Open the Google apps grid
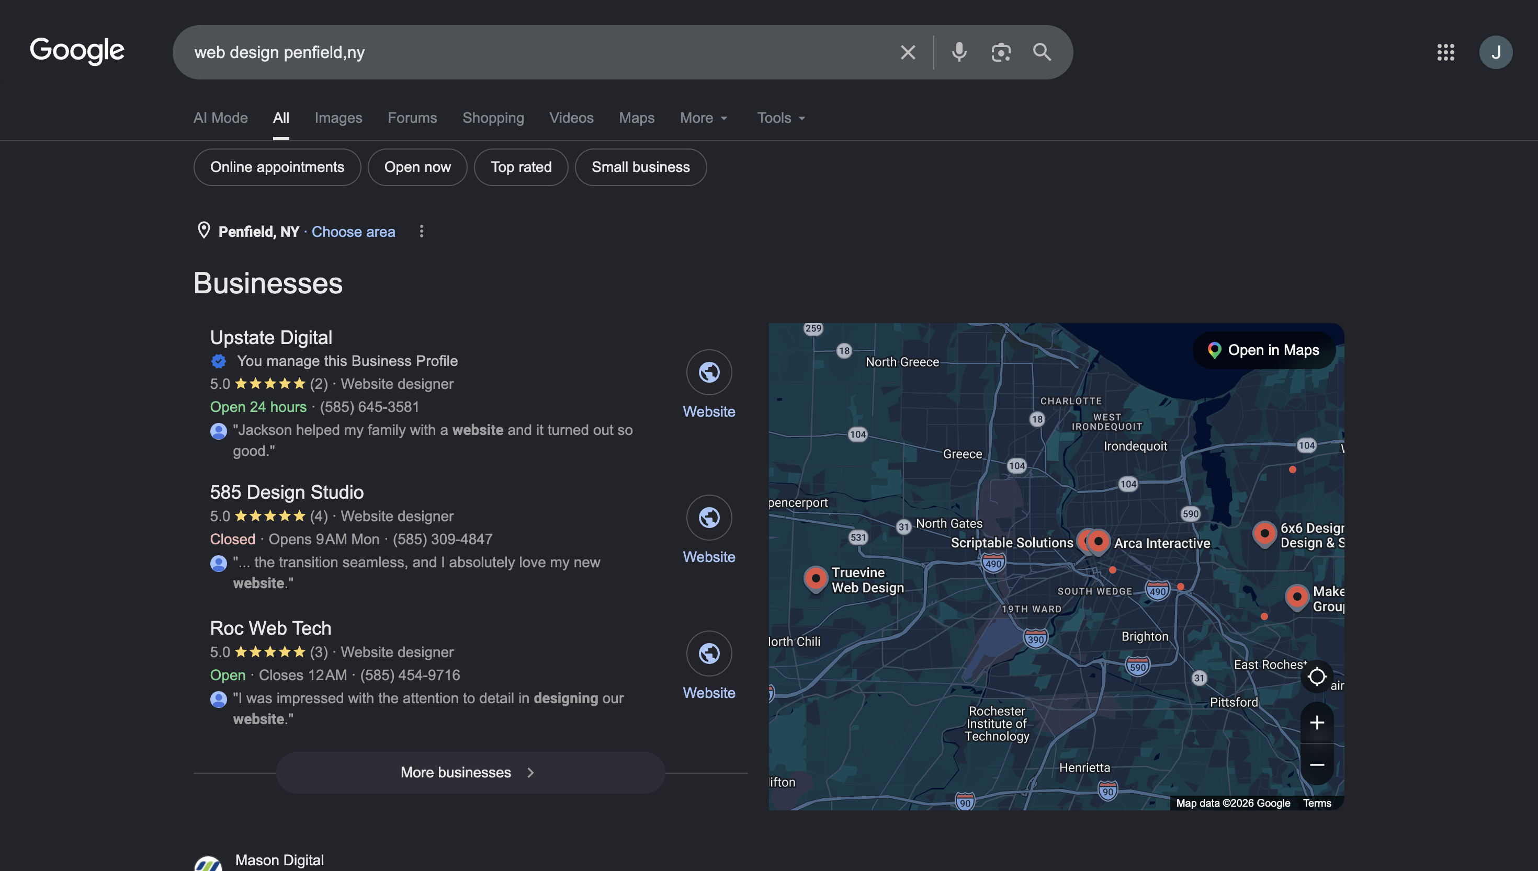 coord(1445,53)
